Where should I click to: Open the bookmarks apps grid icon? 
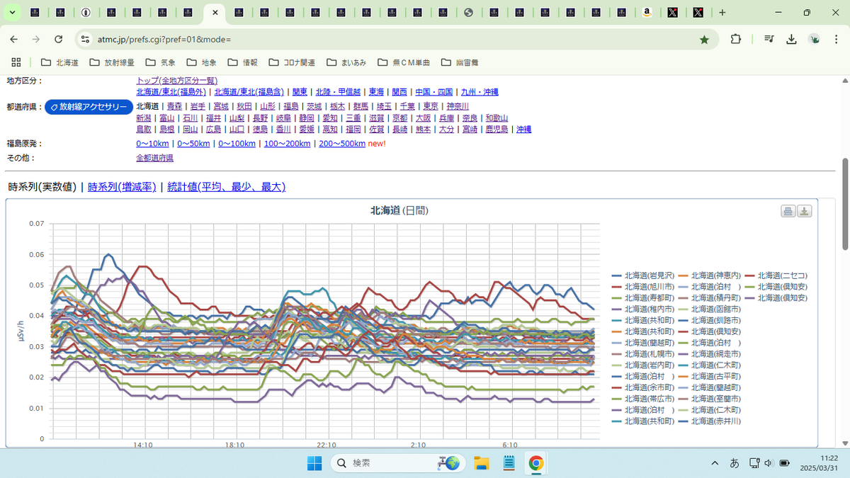pyautogui.click(x=16, y=62)
